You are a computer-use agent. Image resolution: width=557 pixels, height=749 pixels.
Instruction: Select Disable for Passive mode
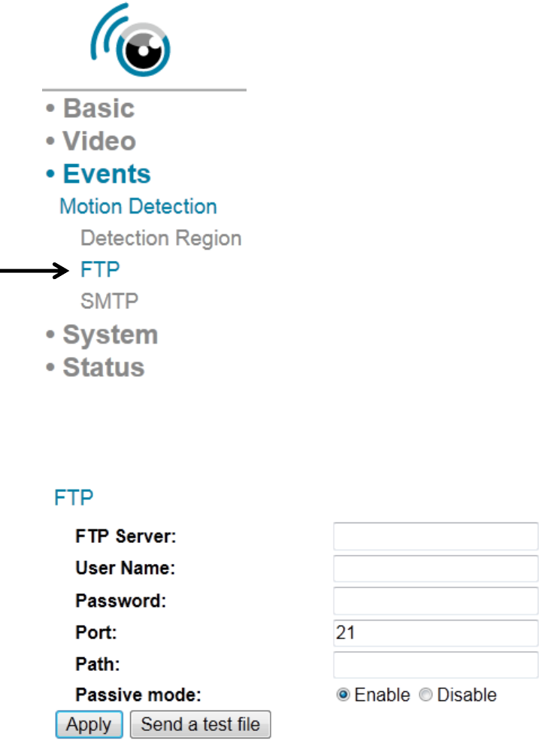coord(427,695)
